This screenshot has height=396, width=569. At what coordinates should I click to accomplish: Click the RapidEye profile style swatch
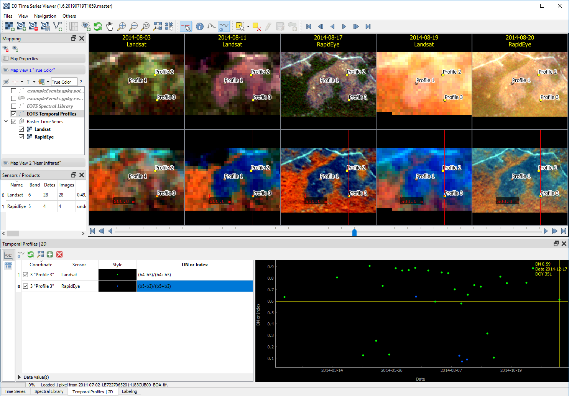coord(117,286)
